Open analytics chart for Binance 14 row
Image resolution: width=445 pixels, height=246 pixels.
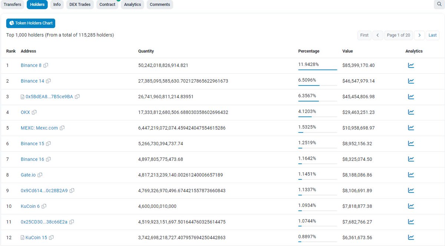[411, 81]
